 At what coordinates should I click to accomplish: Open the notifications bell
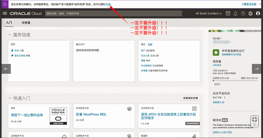coord(235,13)
